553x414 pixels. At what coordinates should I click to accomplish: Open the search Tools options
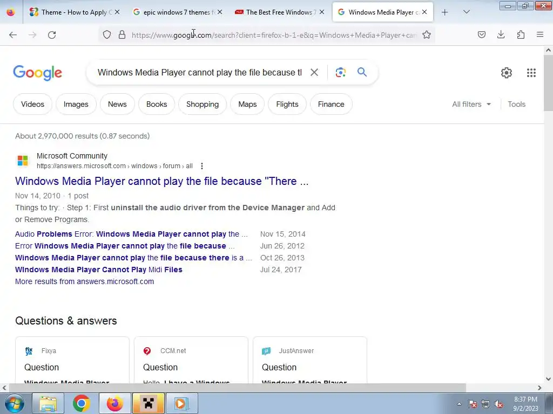point(516,104)
